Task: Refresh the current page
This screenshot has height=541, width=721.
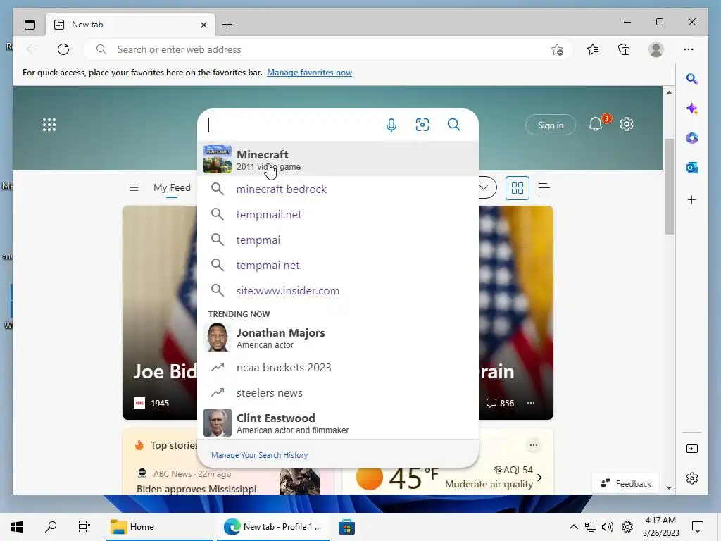Action: (63, 49)
